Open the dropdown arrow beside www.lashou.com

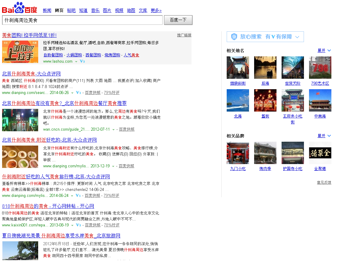pyautogui.click(x=76, y=61)
